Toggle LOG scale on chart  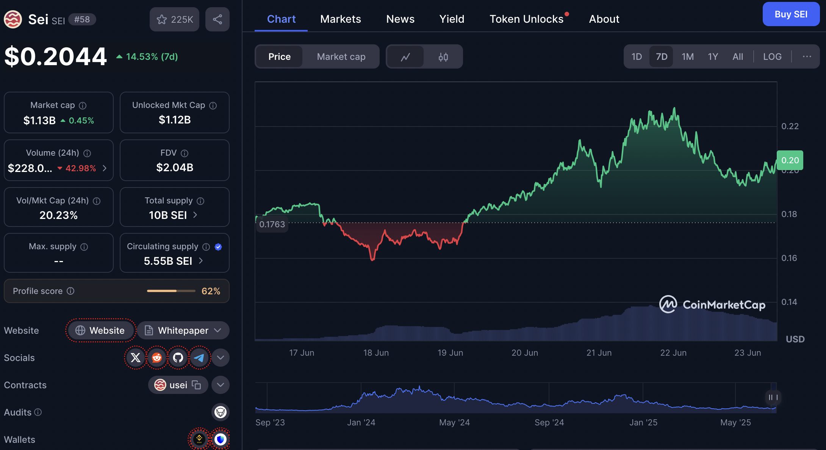772,57
